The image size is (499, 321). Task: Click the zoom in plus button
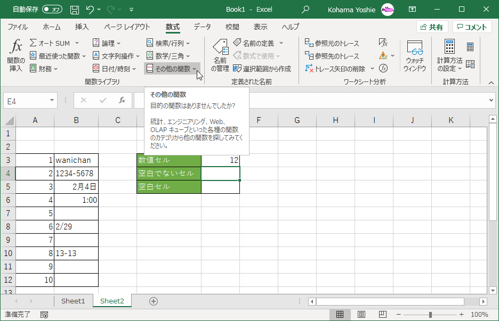click(461, 314)
